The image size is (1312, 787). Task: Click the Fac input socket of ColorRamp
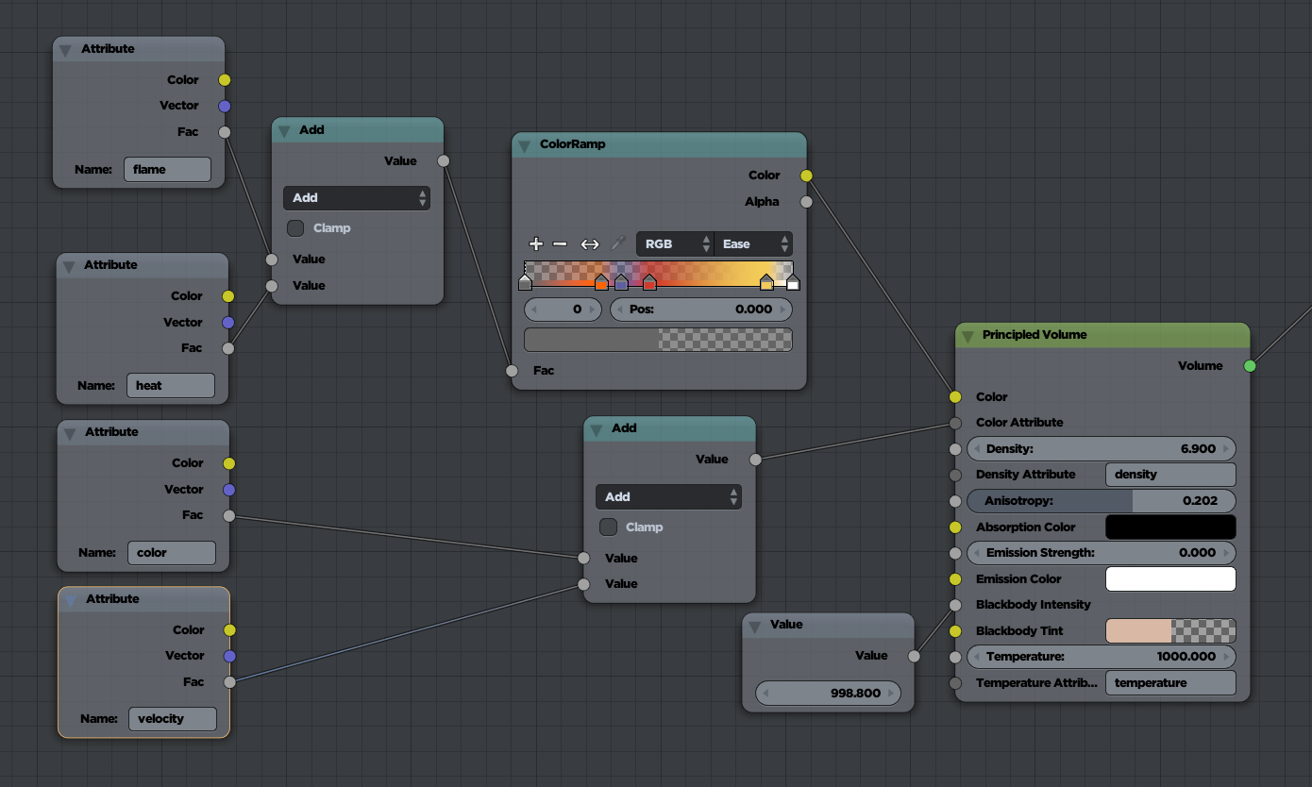click(x=512, y=371)
